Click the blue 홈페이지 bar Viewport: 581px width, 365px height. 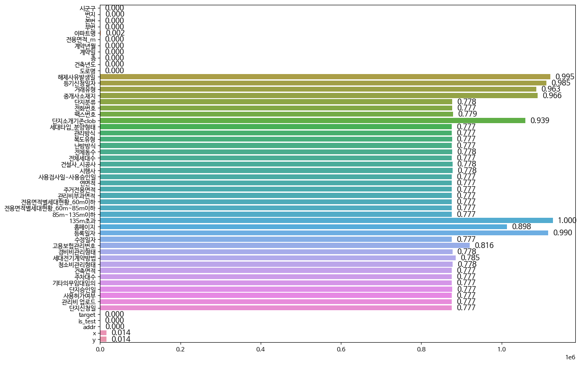pos(303,227)
